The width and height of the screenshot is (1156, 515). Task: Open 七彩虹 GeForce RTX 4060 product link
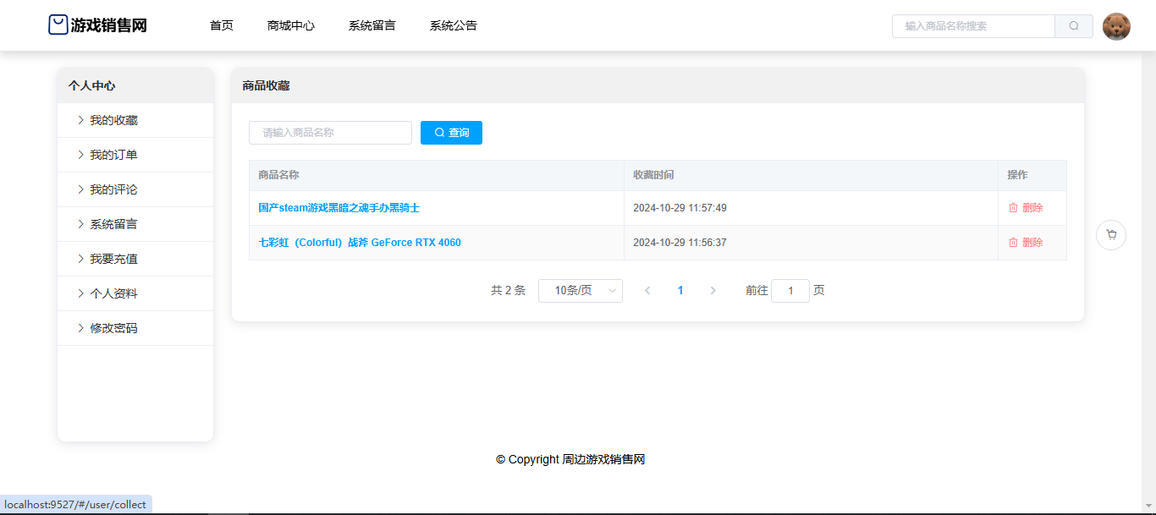click(360, 243)
